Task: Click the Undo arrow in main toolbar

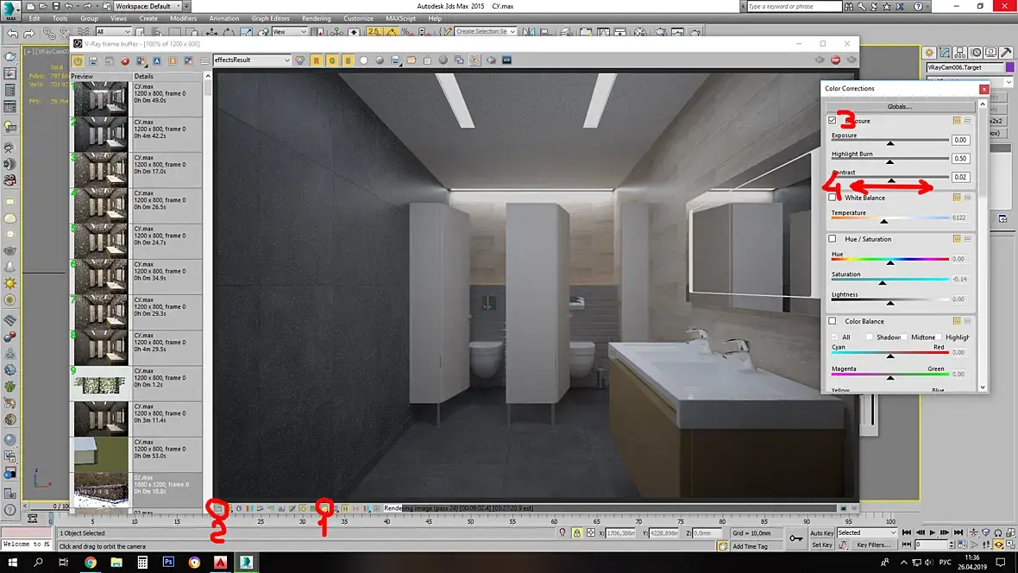Action: click(x=12, y=33)
